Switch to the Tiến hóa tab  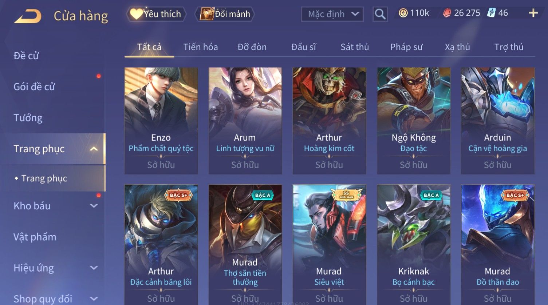(201, 47)
